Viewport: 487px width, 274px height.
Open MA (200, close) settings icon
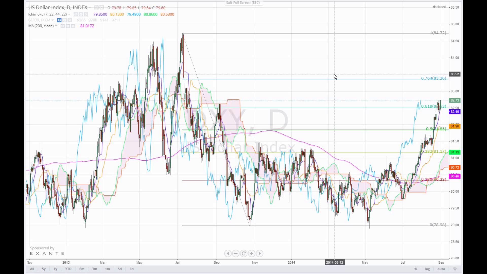[68, 26]
